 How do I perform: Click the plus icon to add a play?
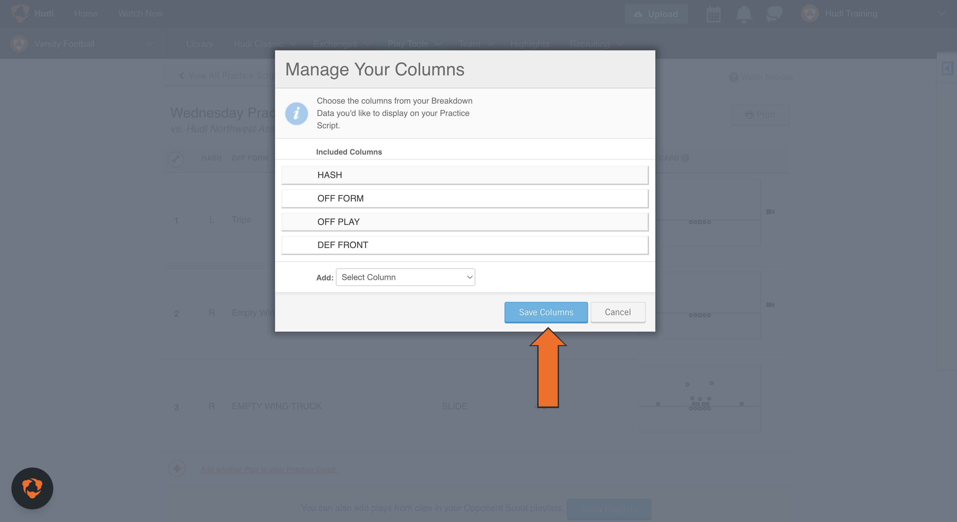coord(177,468)
